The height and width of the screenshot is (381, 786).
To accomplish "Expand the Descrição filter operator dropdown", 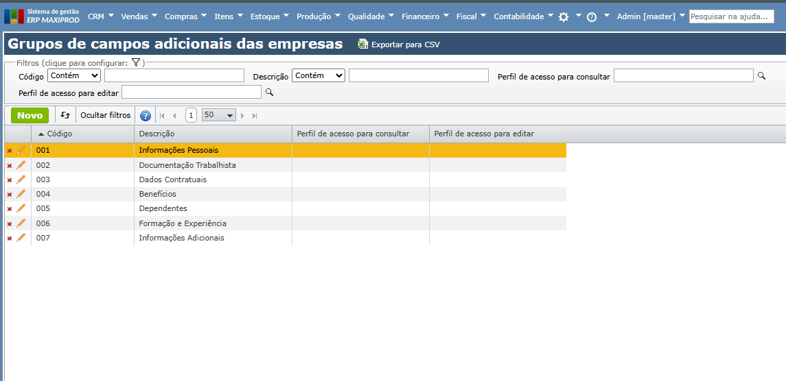I will (319, 75).
